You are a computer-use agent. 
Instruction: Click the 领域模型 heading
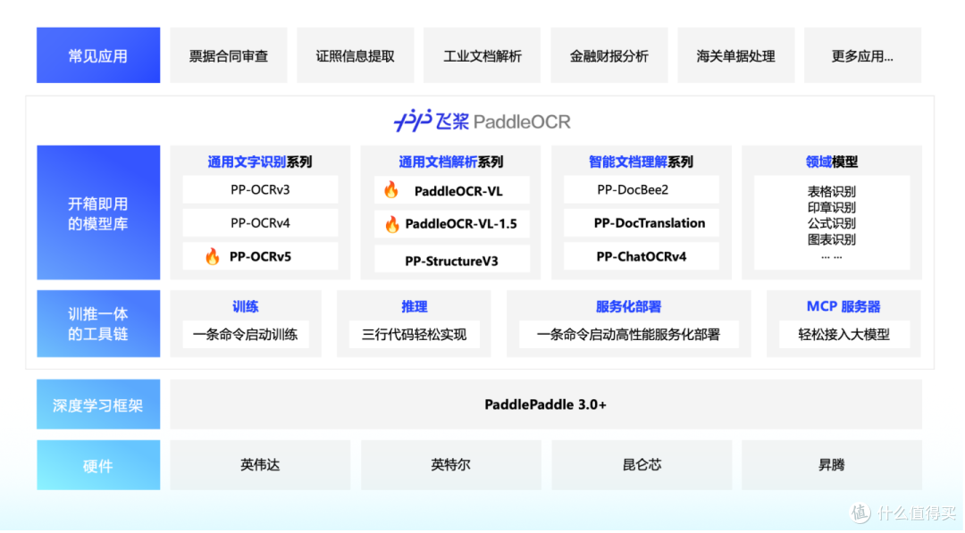tap(832, 162)
